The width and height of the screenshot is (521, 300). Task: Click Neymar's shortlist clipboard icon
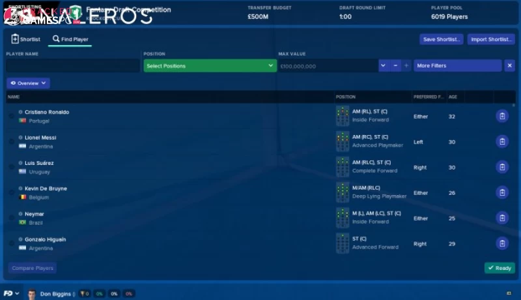(502, 218)
